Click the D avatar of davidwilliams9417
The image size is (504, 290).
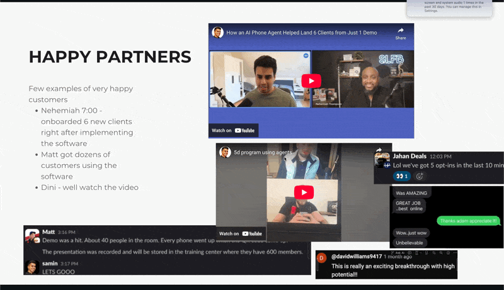coord(321,258)
